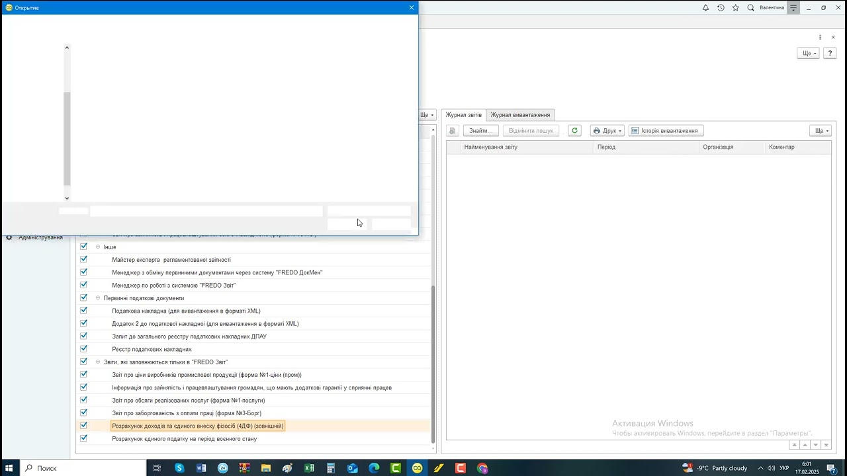847x476 pixels.
Task: Switch to Журнал вивантаження tab
Action: click(520, 115)
